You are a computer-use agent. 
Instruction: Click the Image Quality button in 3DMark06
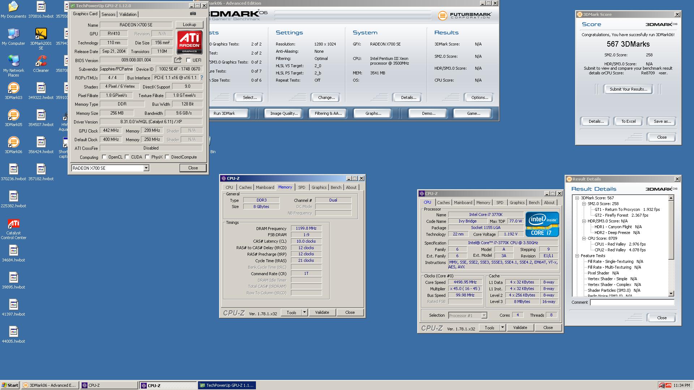284,113
